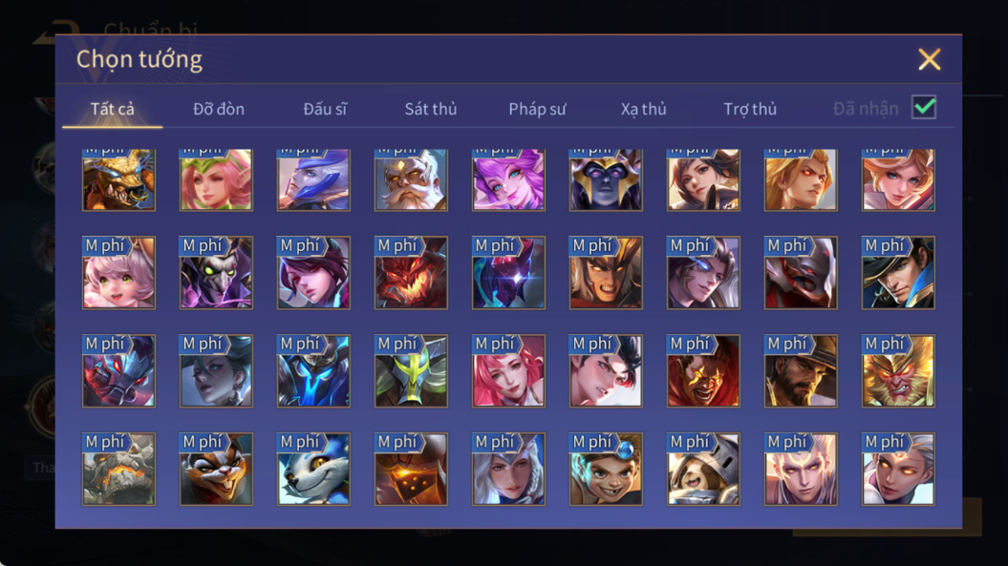This screenshot has width=1008, height=566.
Task: Switch to the Đỡ đòn tab
Action: click(219, 109)
